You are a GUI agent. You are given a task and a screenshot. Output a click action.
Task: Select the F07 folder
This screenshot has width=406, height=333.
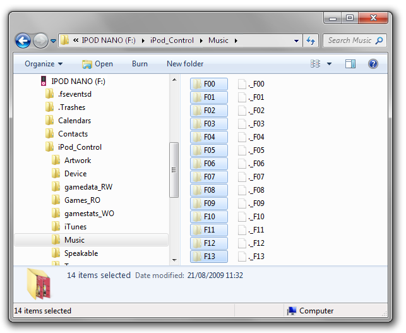(209, 177)
